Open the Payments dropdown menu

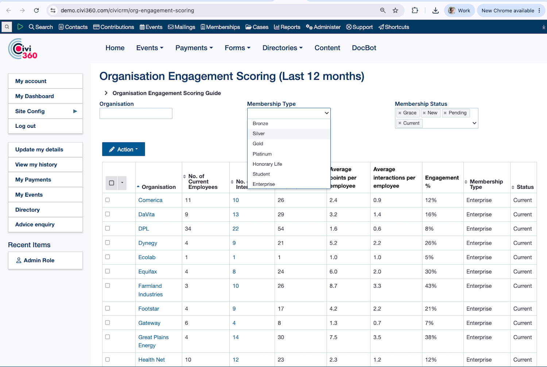pyautogui.click(x=194, y=48)
